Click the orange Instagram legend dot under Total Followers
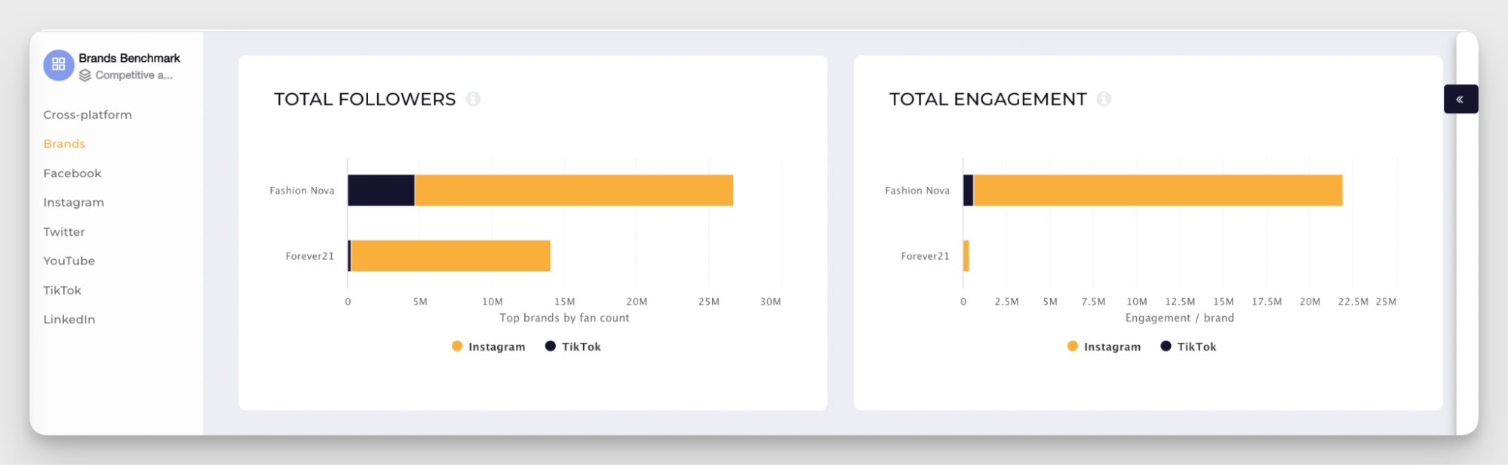Screen dimensions: 1508x465 (x=456, y=346)
